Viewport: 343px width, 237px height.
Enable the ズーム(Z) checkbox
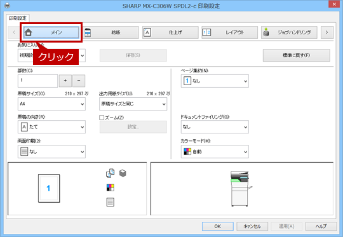[102, 118]
